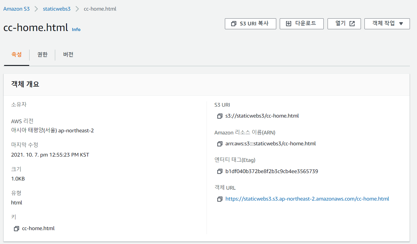This screenshot has height=244, width=417.
Task: Click the S3 URI field label
Action: click(222, 105)
